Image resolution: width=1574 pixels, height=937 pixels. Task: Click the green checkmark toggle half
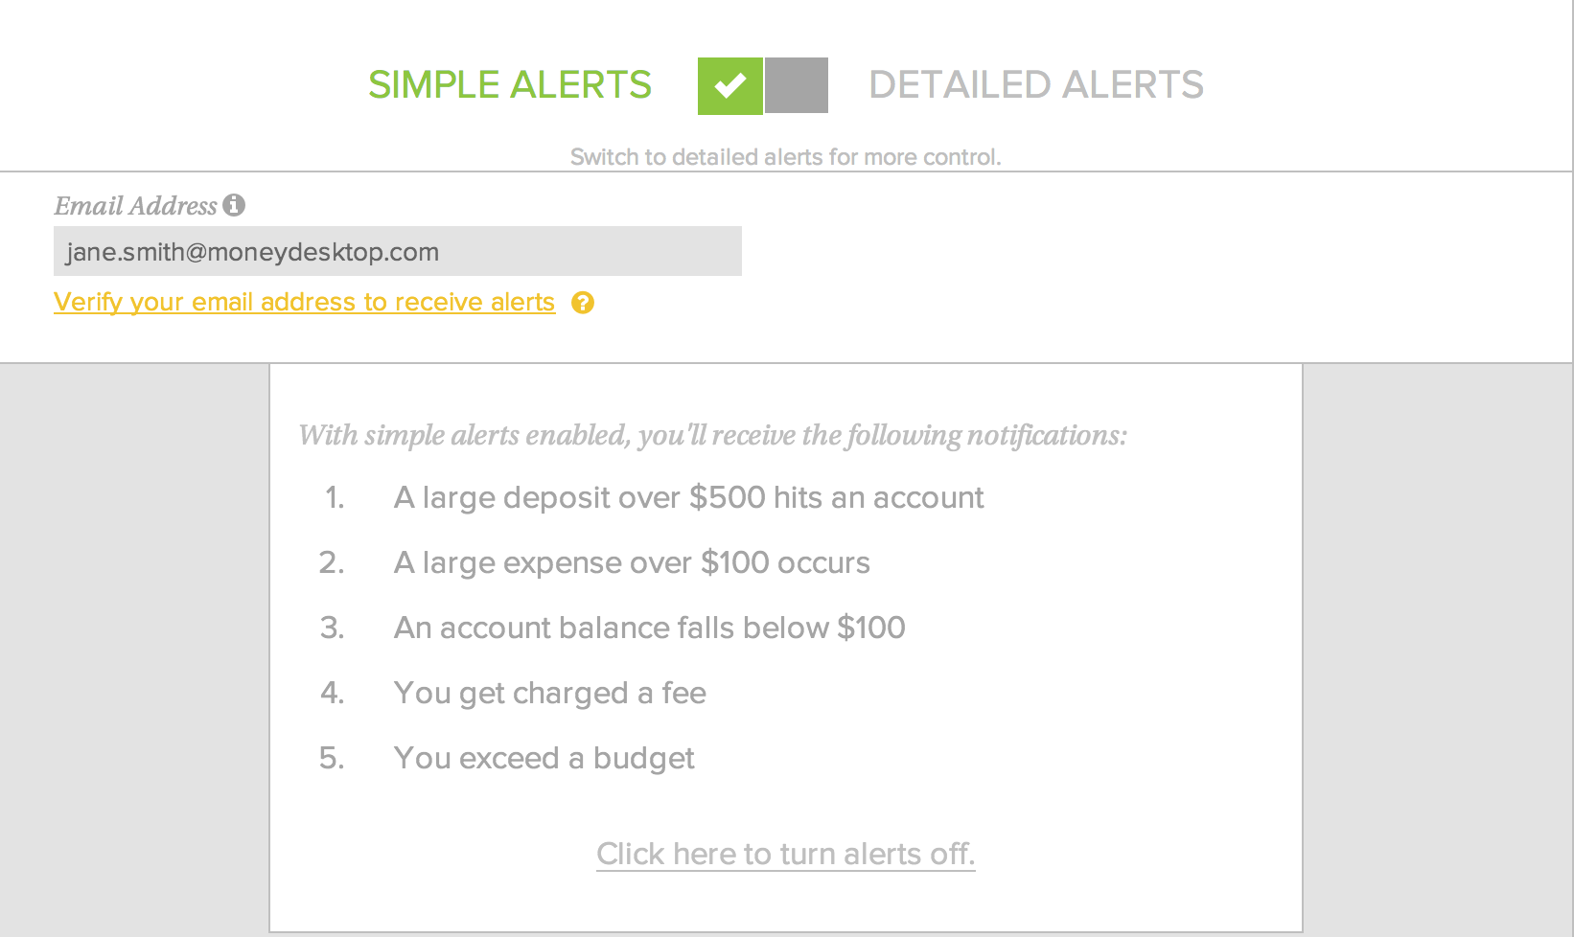(730, 85)
